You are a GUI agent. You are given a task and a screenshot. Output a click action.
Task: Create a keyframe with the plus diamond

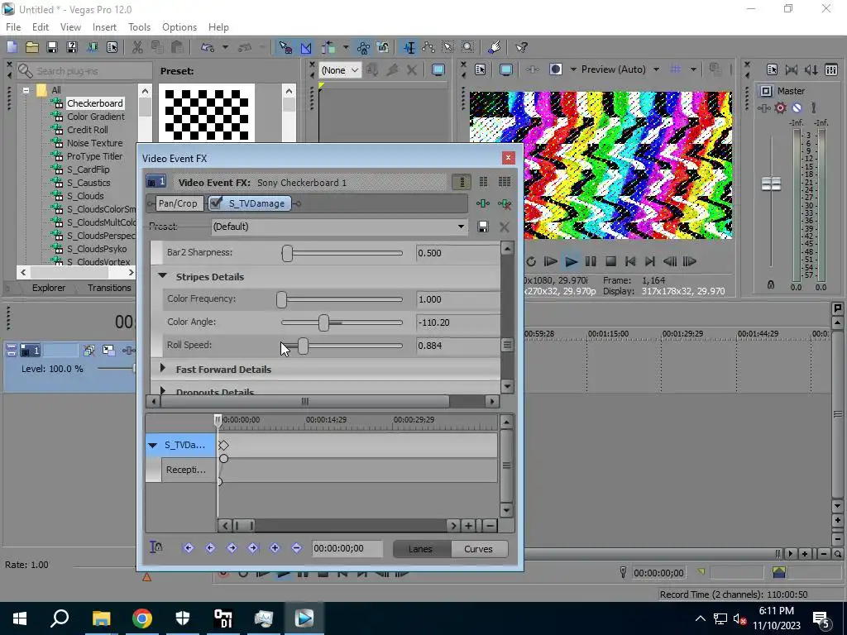(x=275, y=548)
